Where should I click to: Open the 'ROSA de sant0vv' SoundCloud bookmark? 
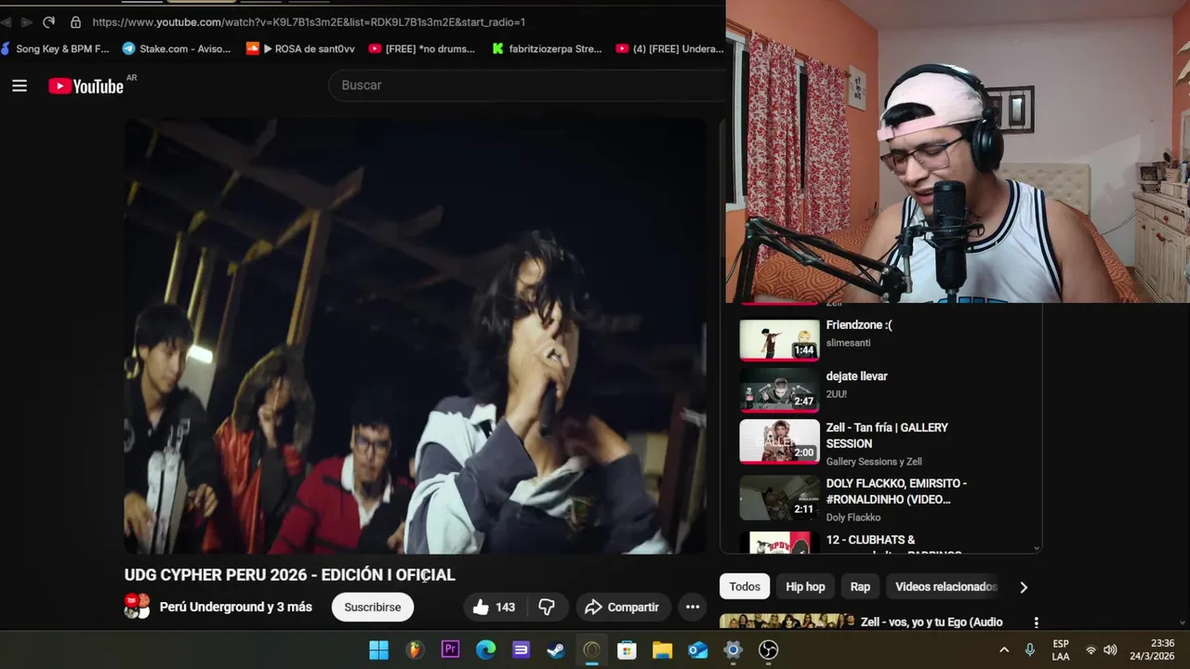300,48
